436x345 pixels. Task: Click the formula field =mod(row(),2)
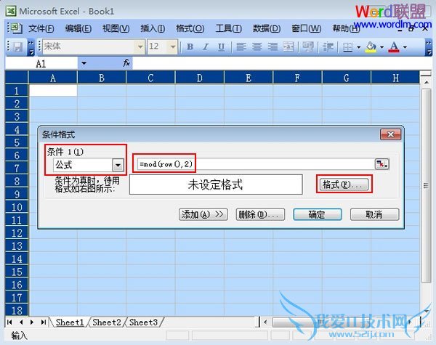tap(256, 164)
